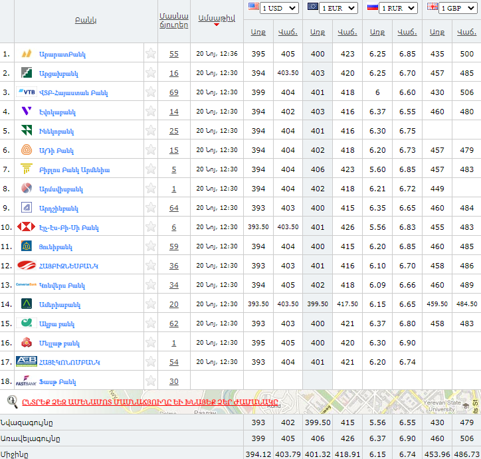This screenshot has width=481, height=459.
Task: Click the purple V Evocabank logo
Action: tap(27, 111)
